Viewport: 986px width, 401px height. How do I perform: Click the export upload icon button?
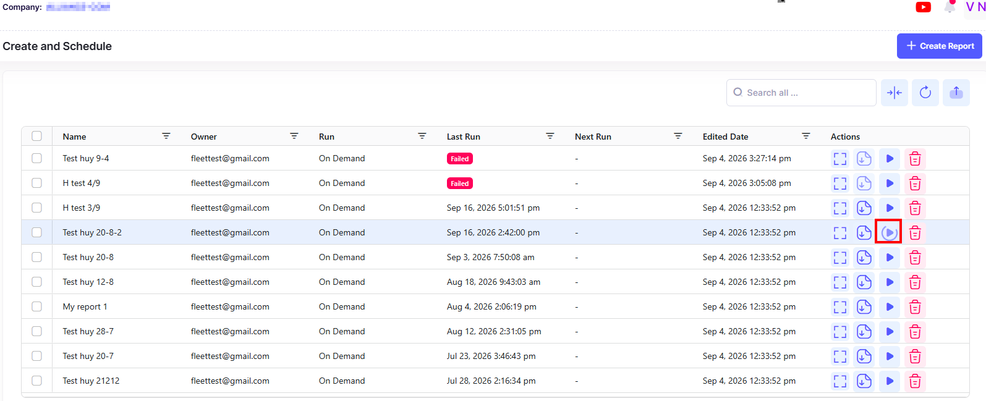pos(956,93)
